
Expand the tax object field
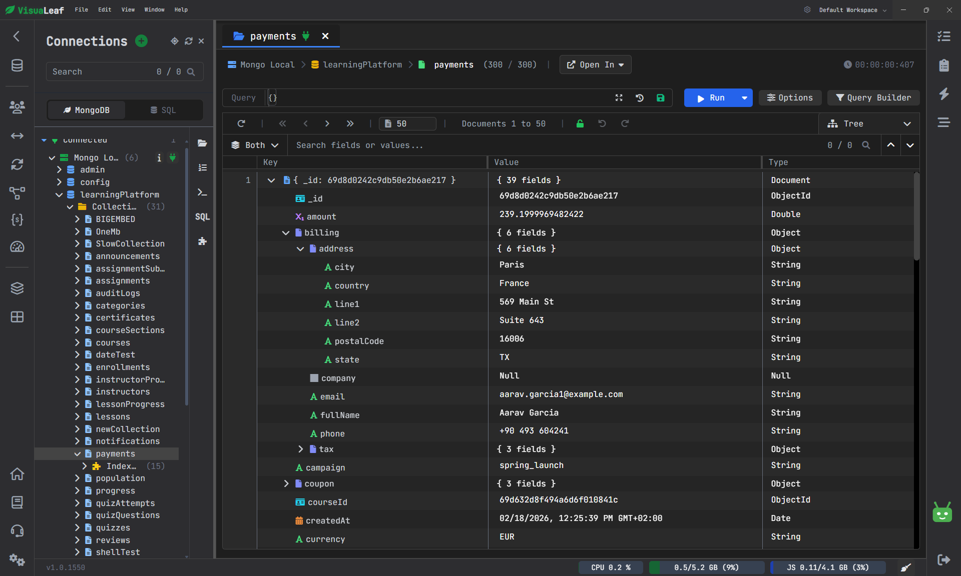point(300,449)
